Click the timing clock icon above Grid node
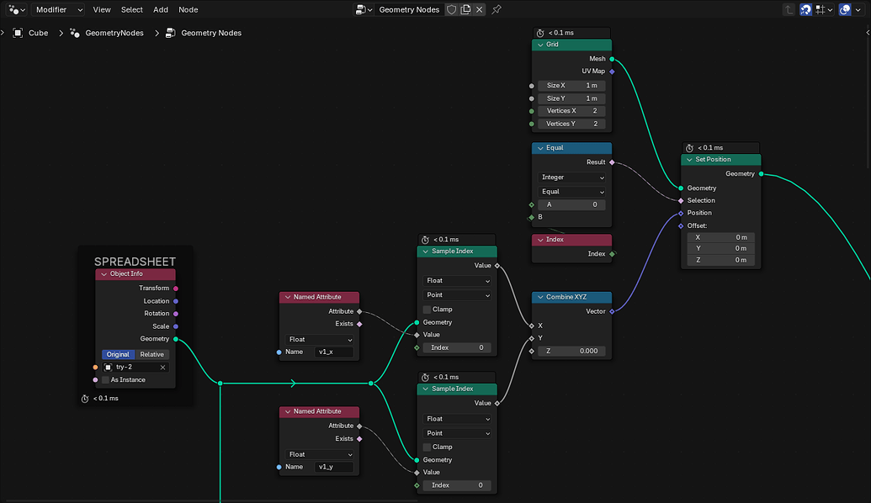This screenshot has width=871, height=503. (x=540, y=33)
